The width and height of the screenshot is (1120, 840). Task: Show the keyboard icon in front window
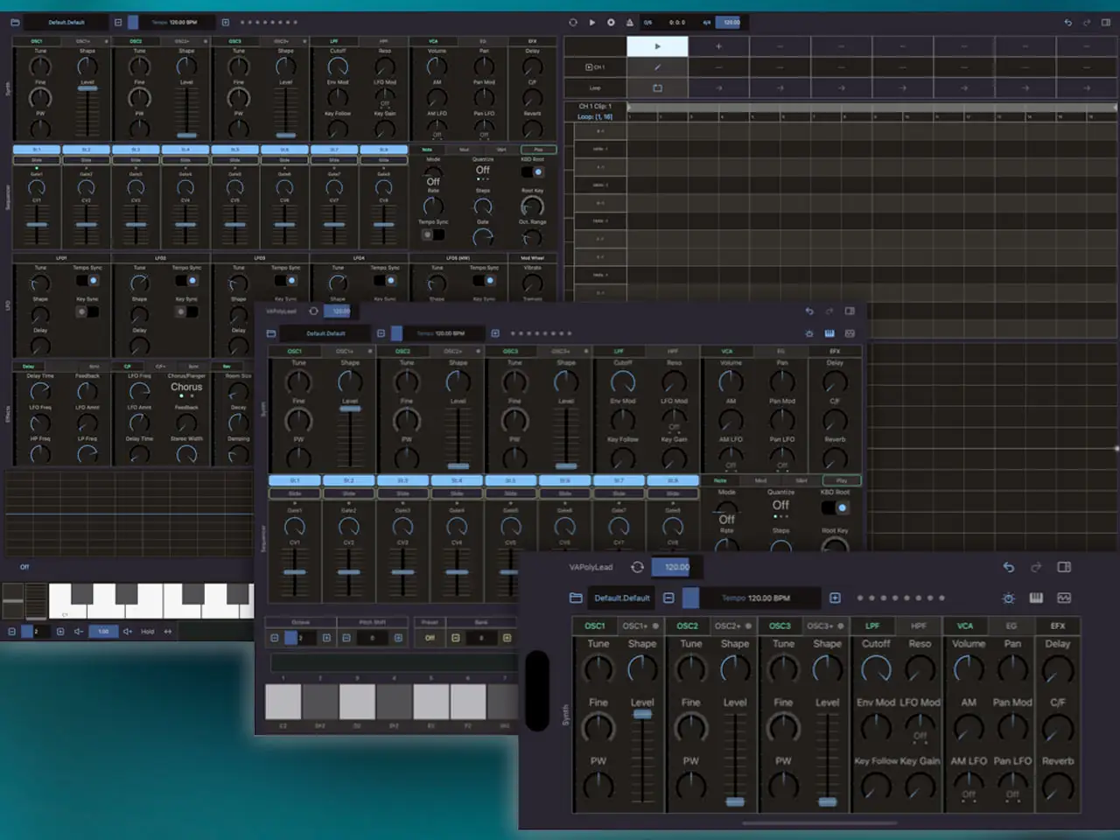coord(1037,598)
